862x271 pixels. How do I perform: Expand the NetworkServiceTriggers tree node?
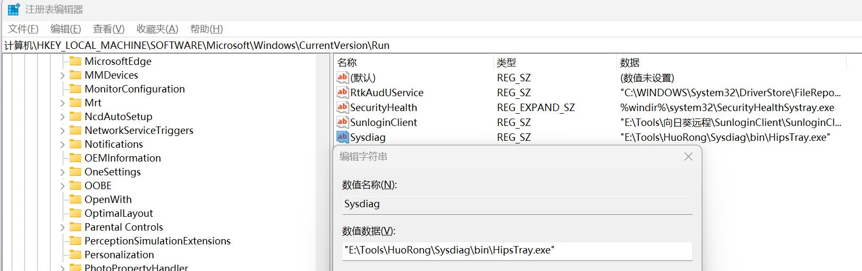coord(62,131)
